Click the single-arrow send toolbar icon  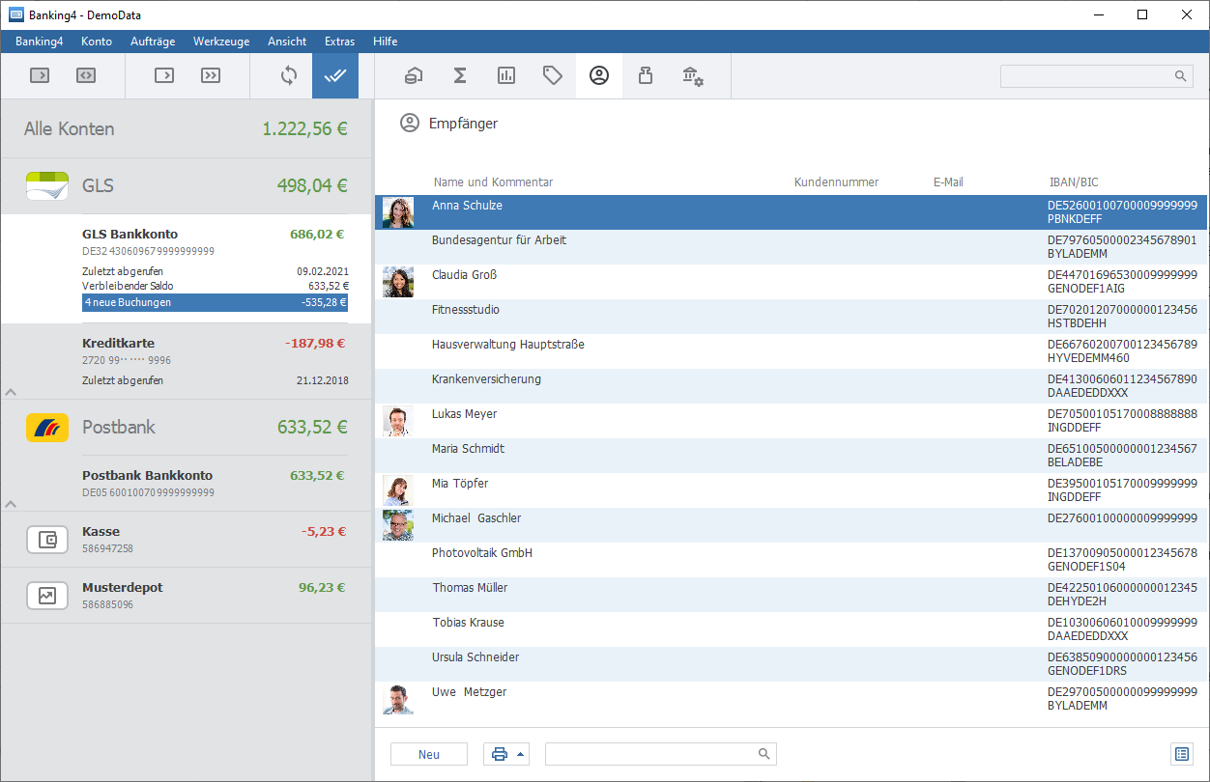tap(164, 75)
